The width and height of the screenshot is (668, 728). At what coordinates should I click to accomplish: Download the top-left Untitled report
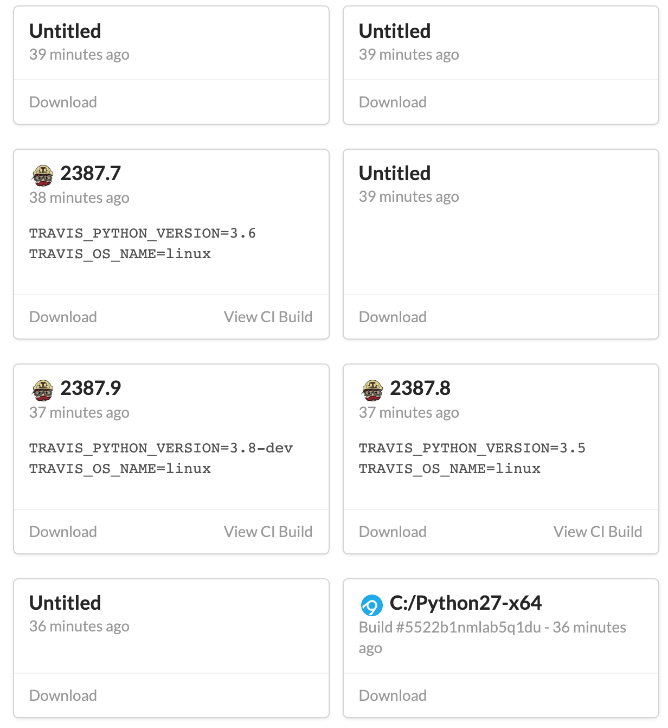coord(63,102)
